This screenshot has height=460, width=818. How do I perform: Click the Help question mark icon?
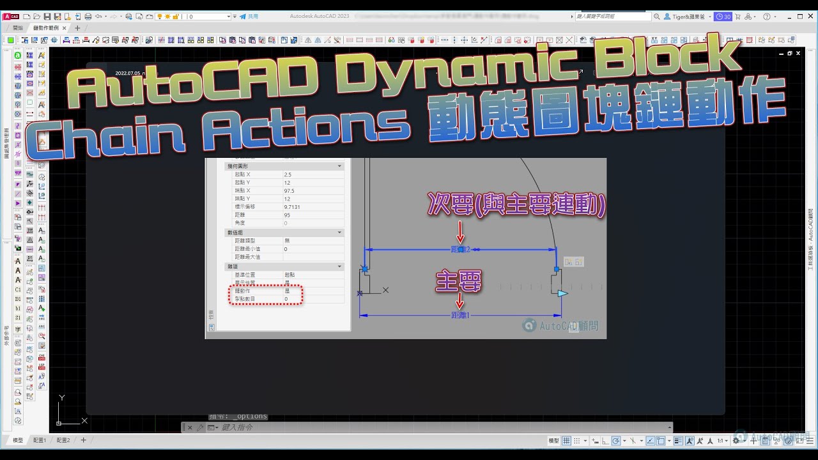[x=767, y=16]
